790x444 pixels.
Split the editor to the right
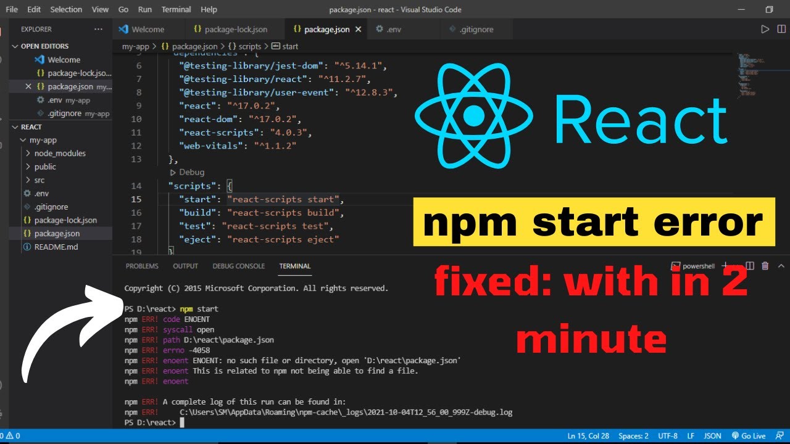pyautogui.click(x=781, y=29)
